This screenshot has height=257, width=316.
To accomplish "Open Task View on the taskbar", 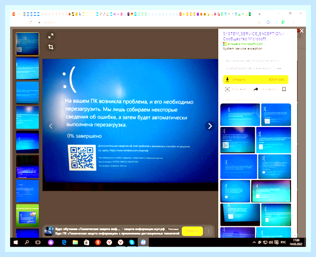I will tap(38, 242).
